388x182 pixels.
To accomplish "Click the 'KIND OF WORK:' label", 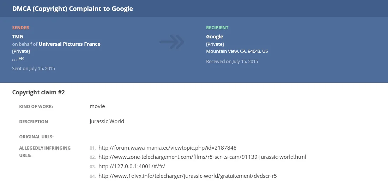I will [x=36, y=107].
